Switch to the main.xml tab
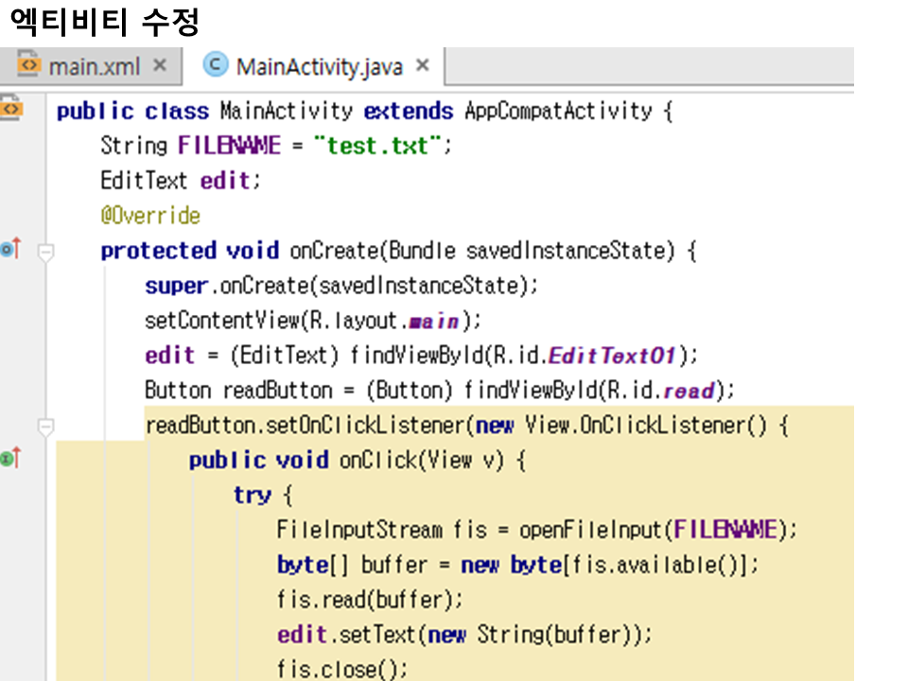The height and width of the screenshot is (681, 908). [x=93, y=66]
